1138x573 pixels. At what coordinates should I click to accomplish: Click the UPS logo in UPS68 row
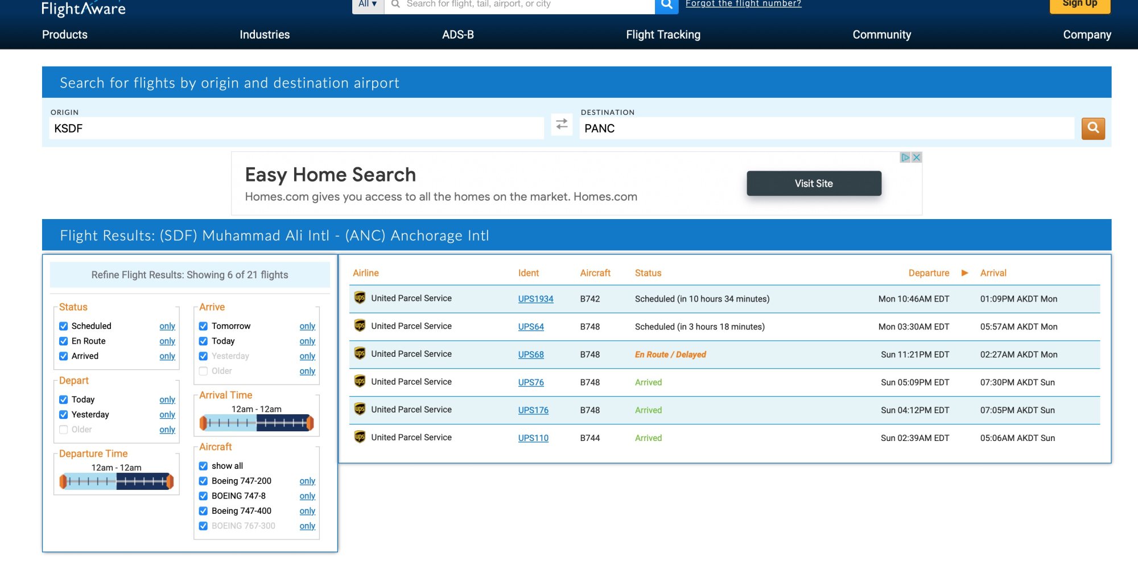360,353
